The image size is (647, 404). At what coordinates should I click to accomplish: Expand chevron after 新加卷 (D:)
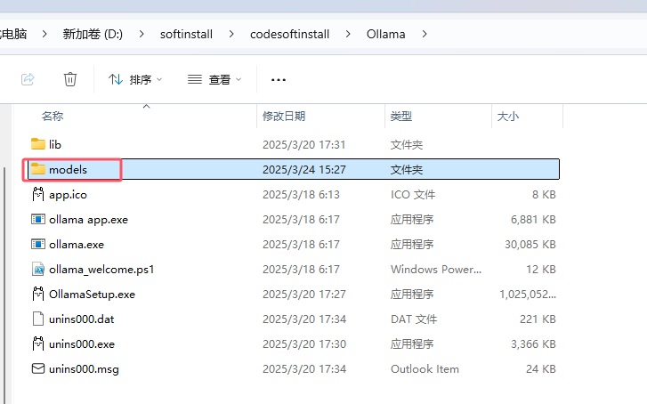click(142, 34)
